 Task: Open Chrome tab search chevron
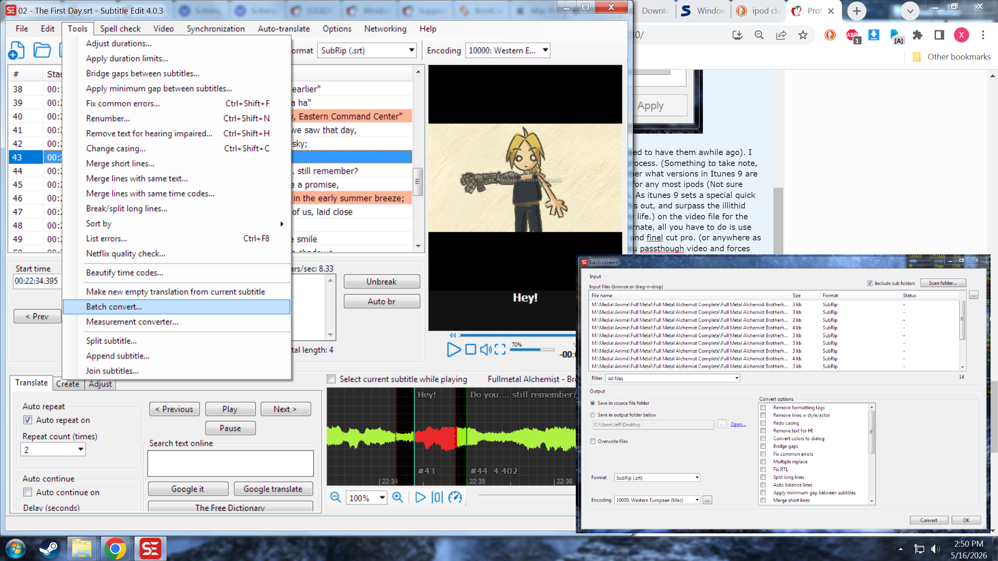(910, 11)
